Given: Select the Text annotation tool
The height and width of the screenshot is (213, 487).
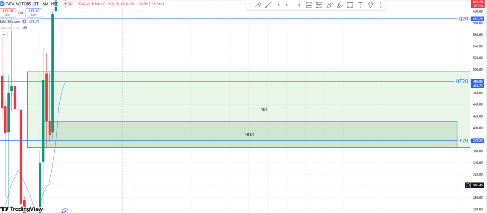Looking at the screenshot, I should pyautogui.click(x=360, y=5).
